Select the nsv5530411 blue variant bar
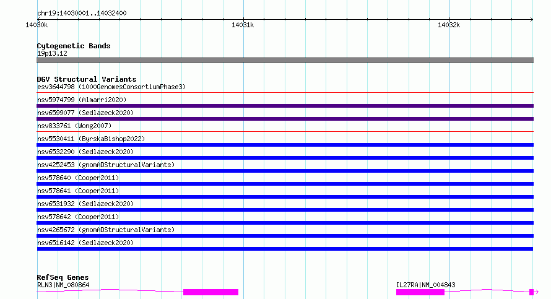551x299 pixels. pyautogui.click(x=285, y=145)
